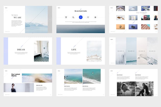Click the rightmost sun-shaped icon in Social media slide
The width and height of the screenshot is (161, 107).
point(95,17)
